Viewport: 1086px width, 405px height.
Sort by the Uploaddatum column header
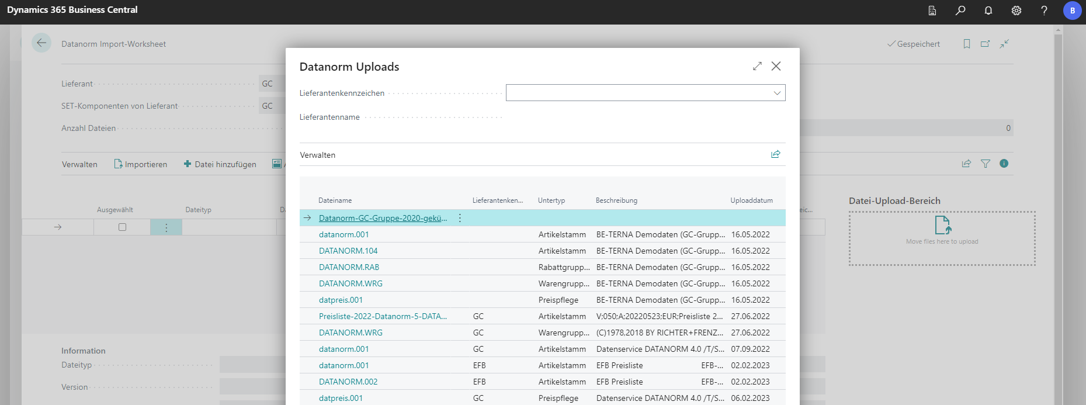click(x=751, y=200)
